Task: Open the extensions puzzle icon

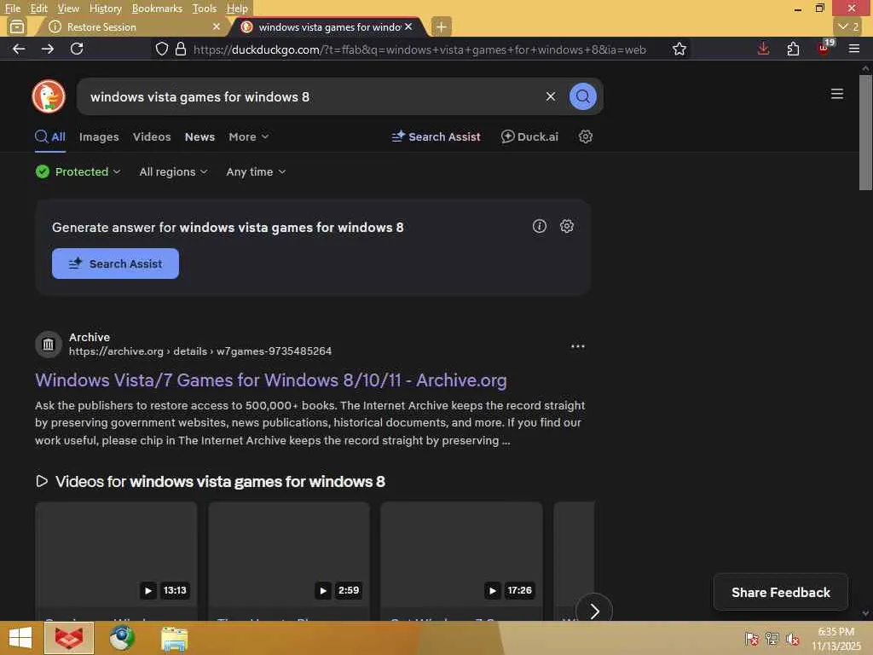Action: tap(793, 49)
